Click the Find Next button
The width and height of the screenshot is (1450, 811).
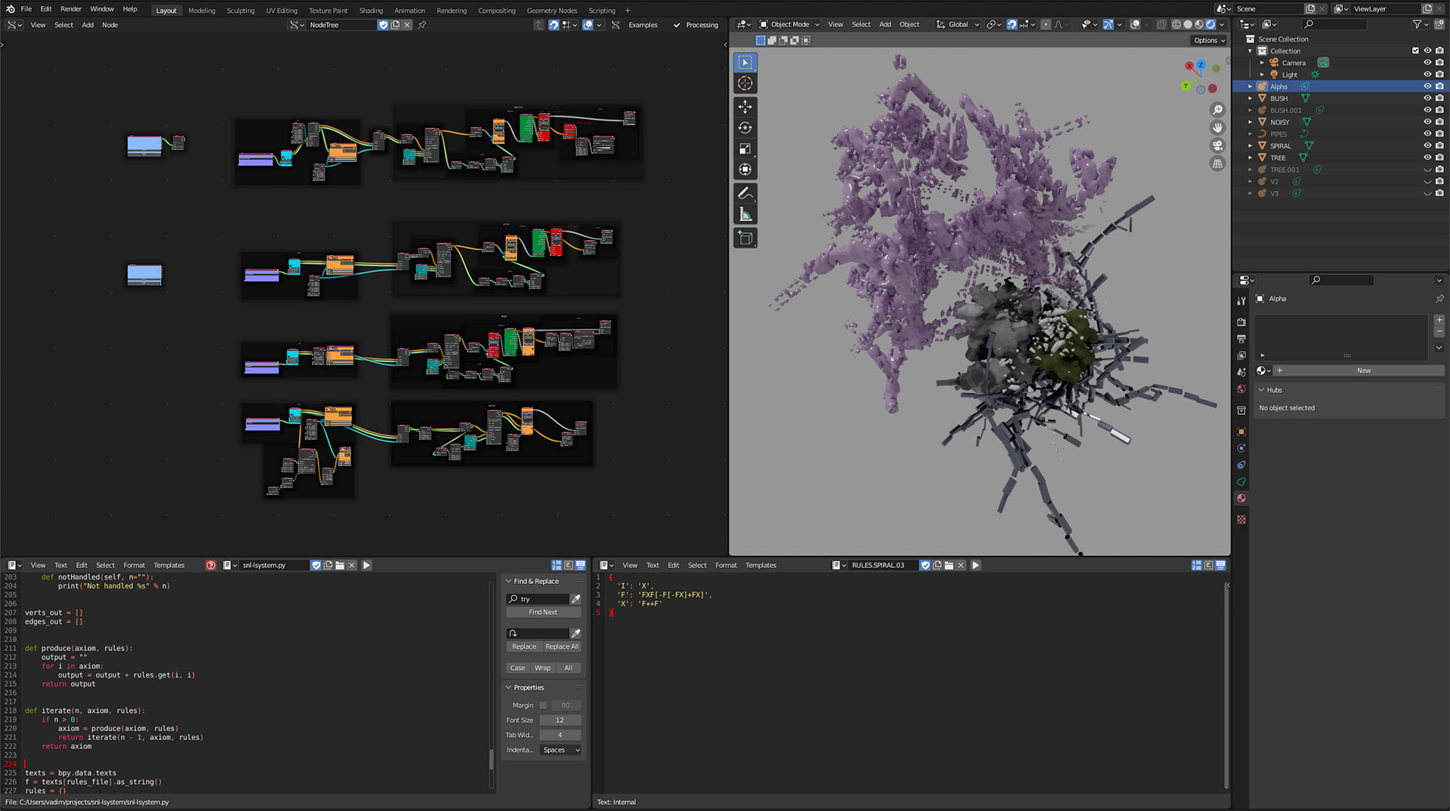point(543,613)
